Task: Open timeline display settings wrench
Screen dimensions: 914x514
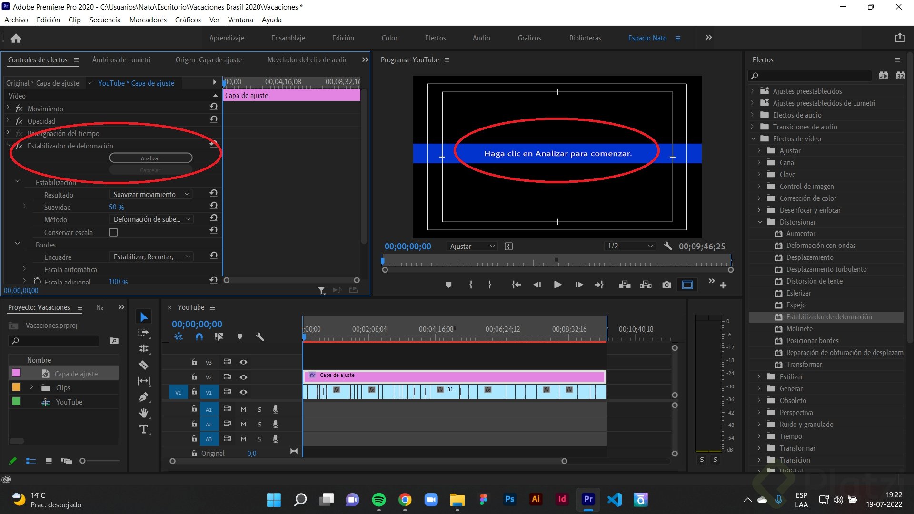Action: (x=260, y=336)
